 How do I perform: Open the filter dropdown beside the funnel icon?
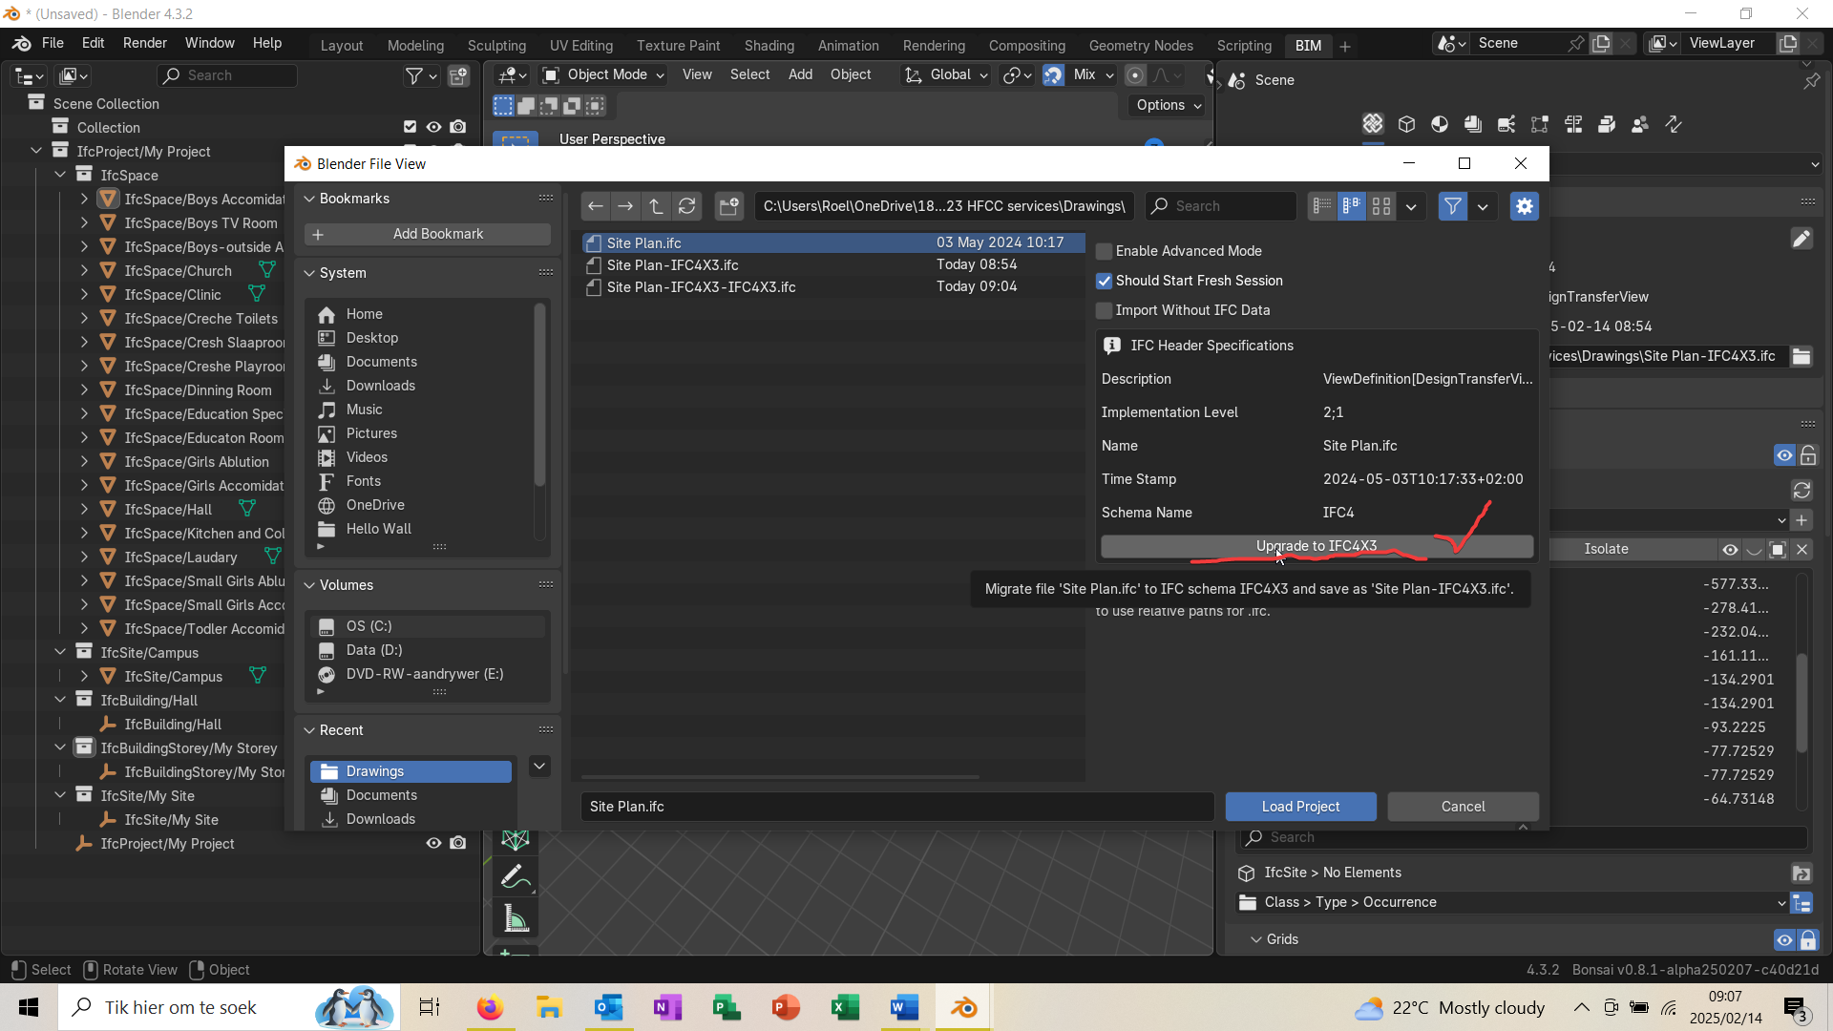(1483, 206)
